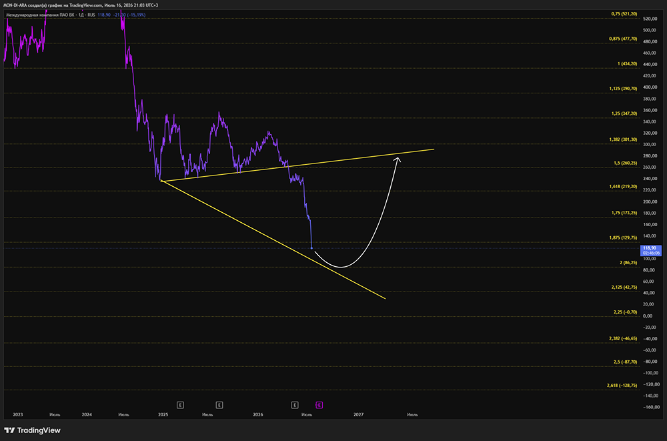This screenshot has height=441, width=667.
Task: Click the −160,00 price axis value
Action: coord(650,407)
